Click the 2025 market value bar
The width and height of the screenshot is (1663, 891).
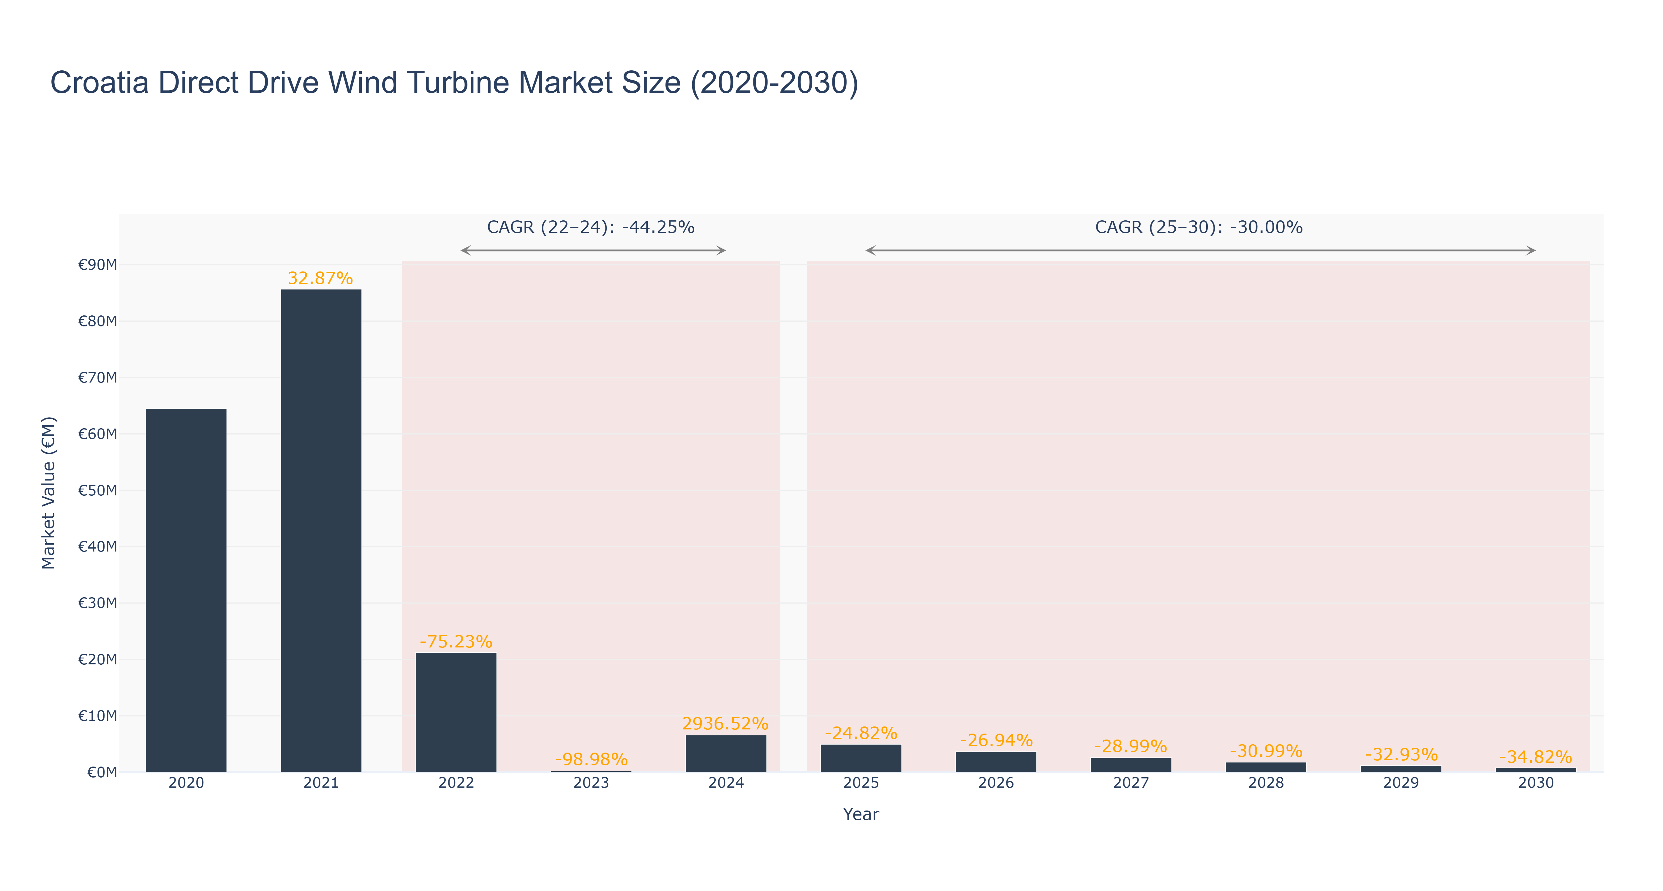861,758
